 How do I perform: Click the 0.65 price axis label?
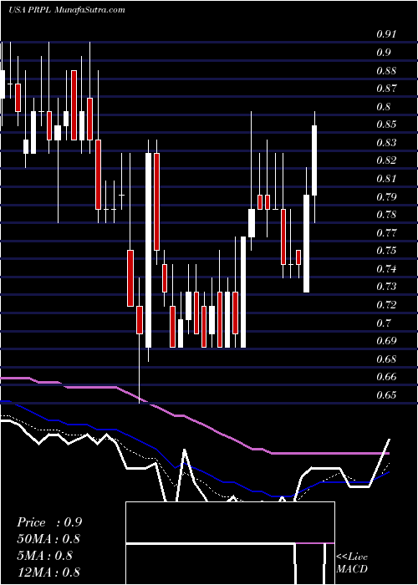coord(386,394)
